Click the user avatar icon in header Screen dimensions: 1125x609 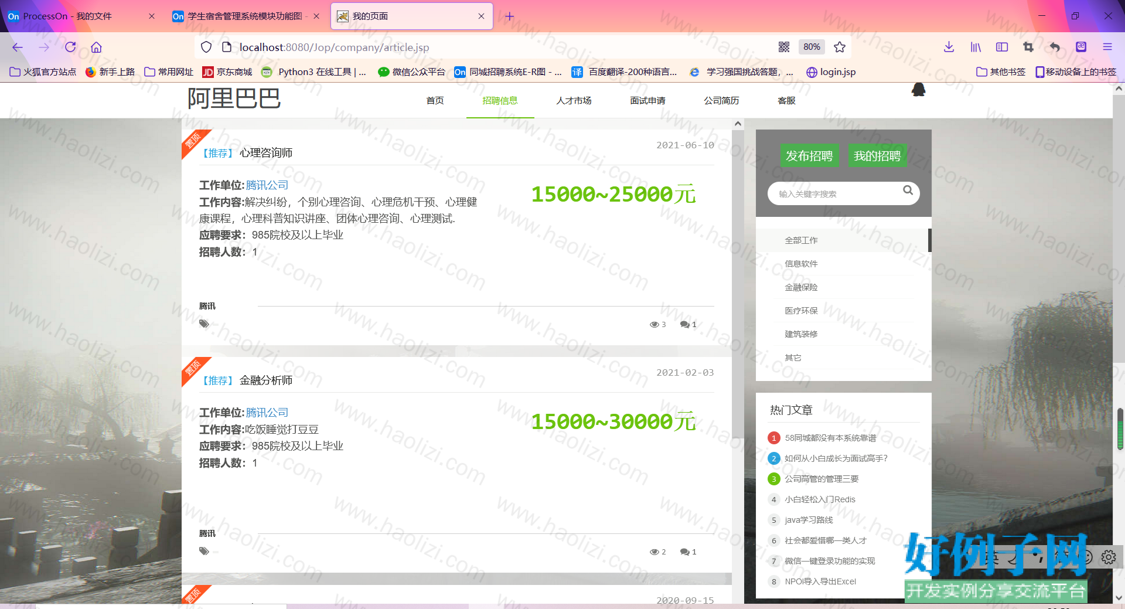(918, 89)
